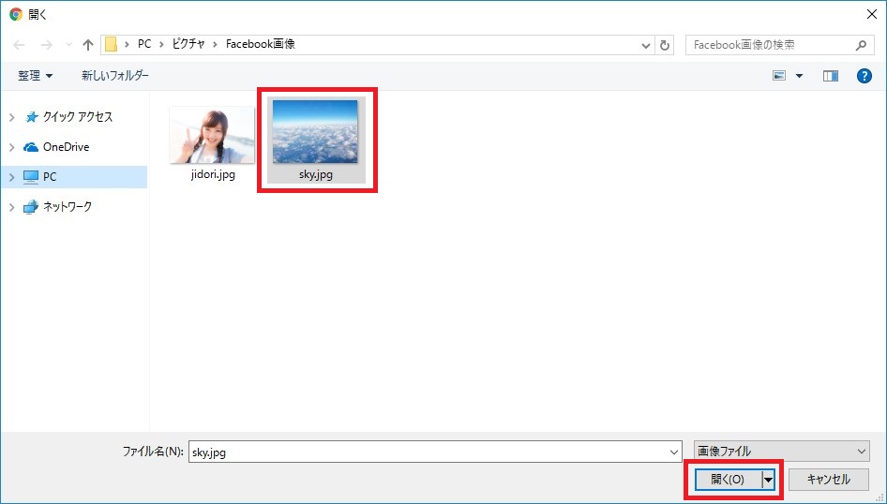887x504 pixels.
Task: Click the Chrome icon in title bar
Action: click(16, 14)
